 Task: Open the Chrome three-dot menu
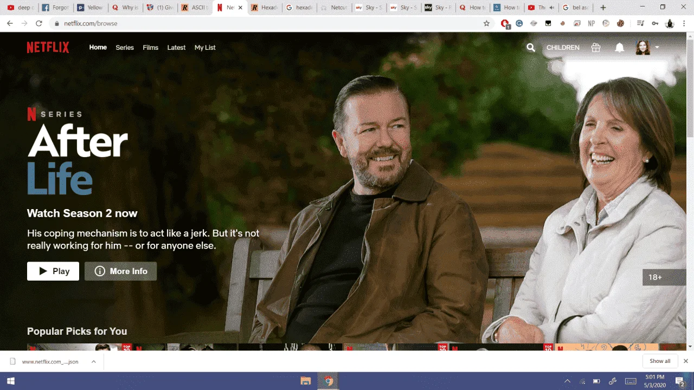pyautogui.click(x=685, y=23)
